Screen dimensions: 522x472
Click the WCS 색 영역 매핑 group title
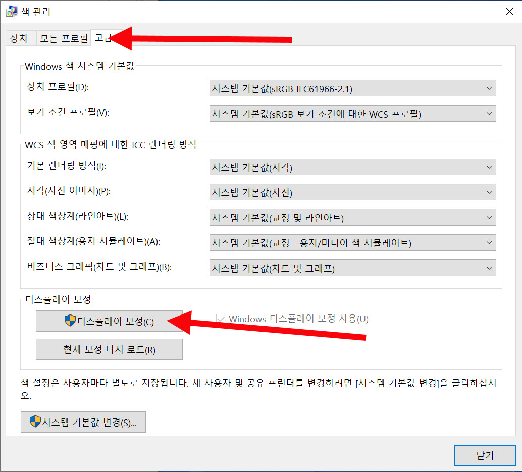(111, 145)
